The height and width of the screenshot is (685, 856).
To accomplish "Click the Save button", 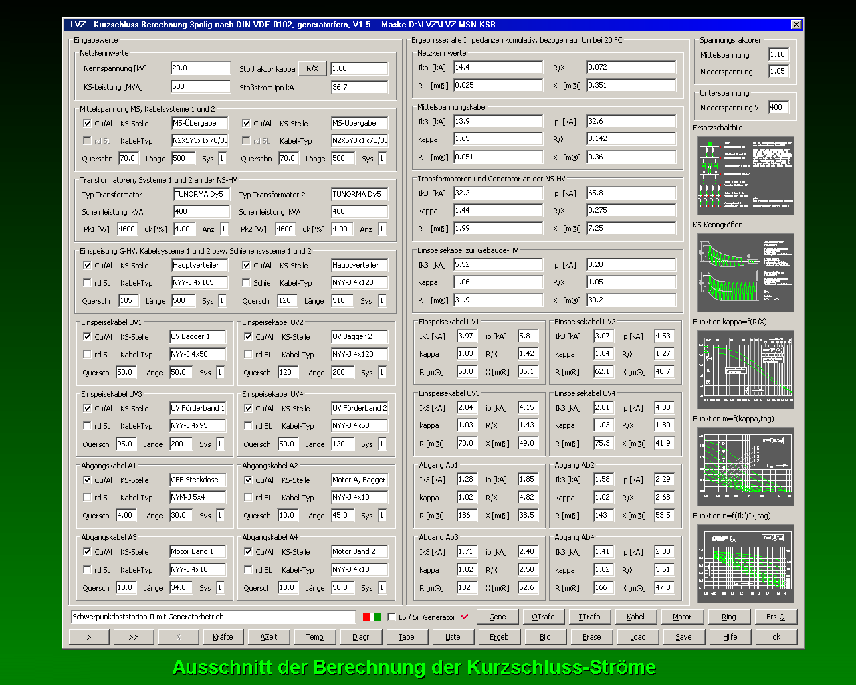I will (x=684, y=637).
